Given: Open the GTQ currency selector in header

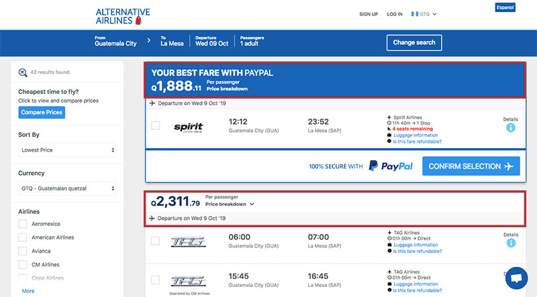Looking at the screenshot, I should point(424,14).
